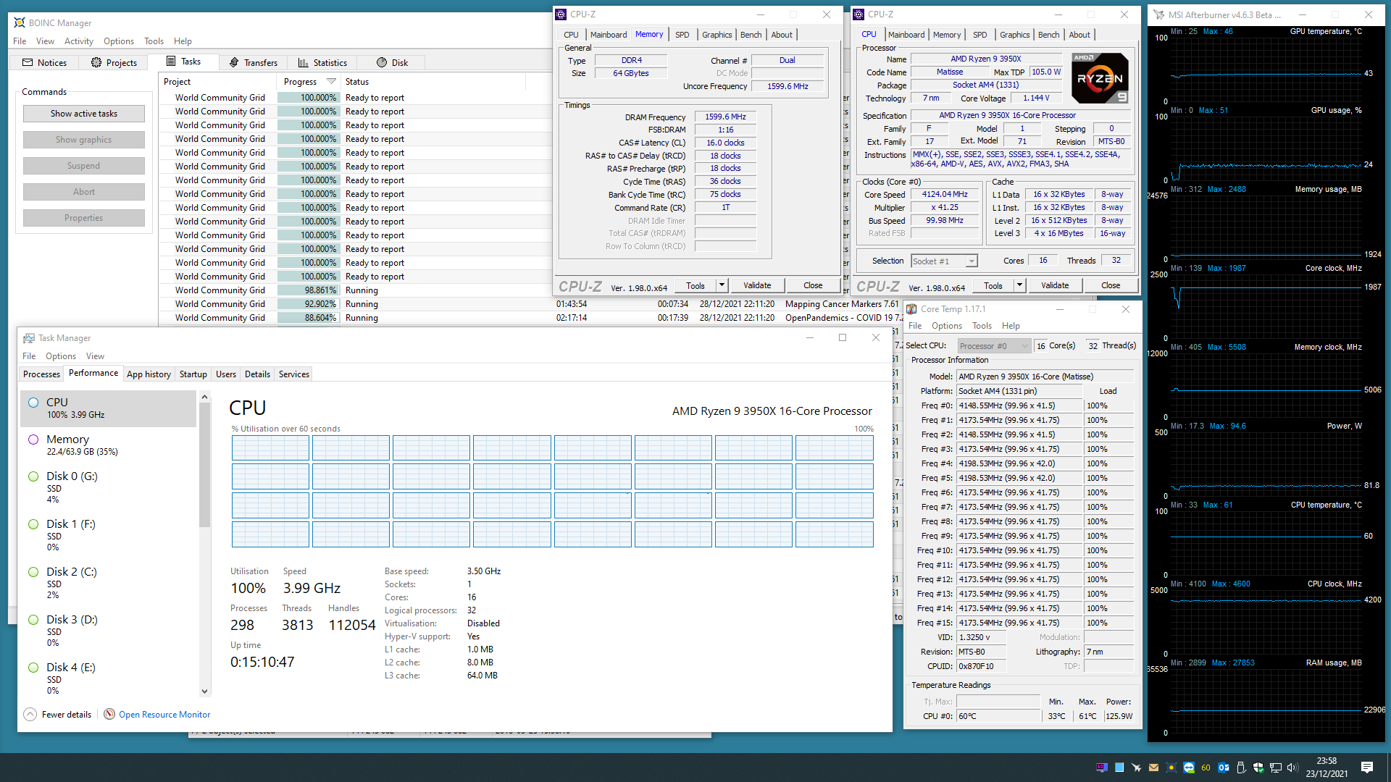Open the Action Center notification icon

coord(1367,768)
